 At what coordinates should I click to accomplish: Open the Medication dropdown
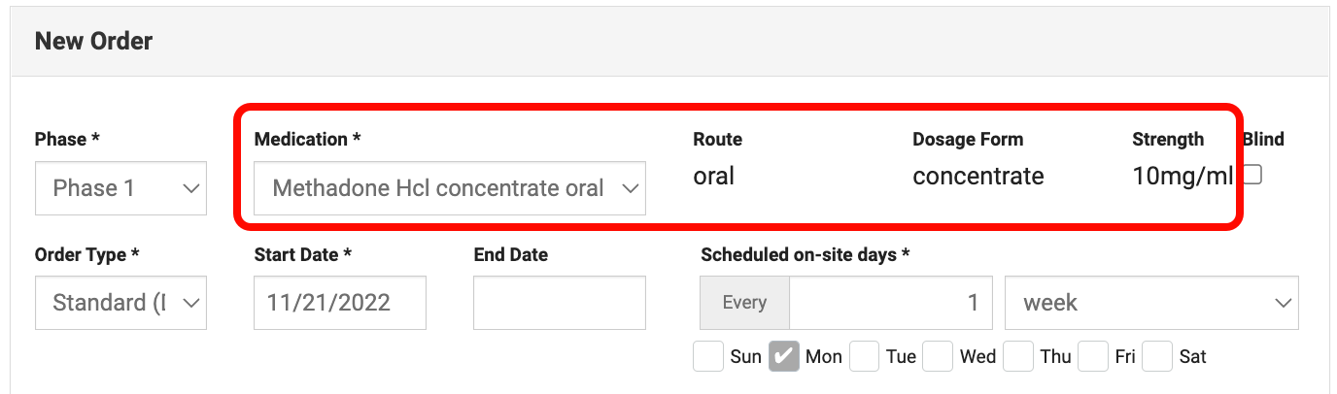pos(449,188)
